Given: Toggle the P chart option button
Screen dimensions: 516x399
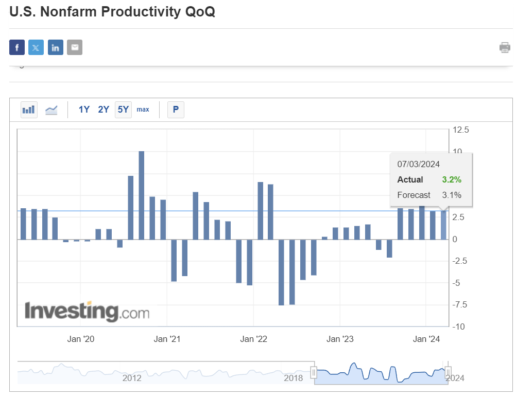Looking at the screenshot, I should click(x=176, y=110).
